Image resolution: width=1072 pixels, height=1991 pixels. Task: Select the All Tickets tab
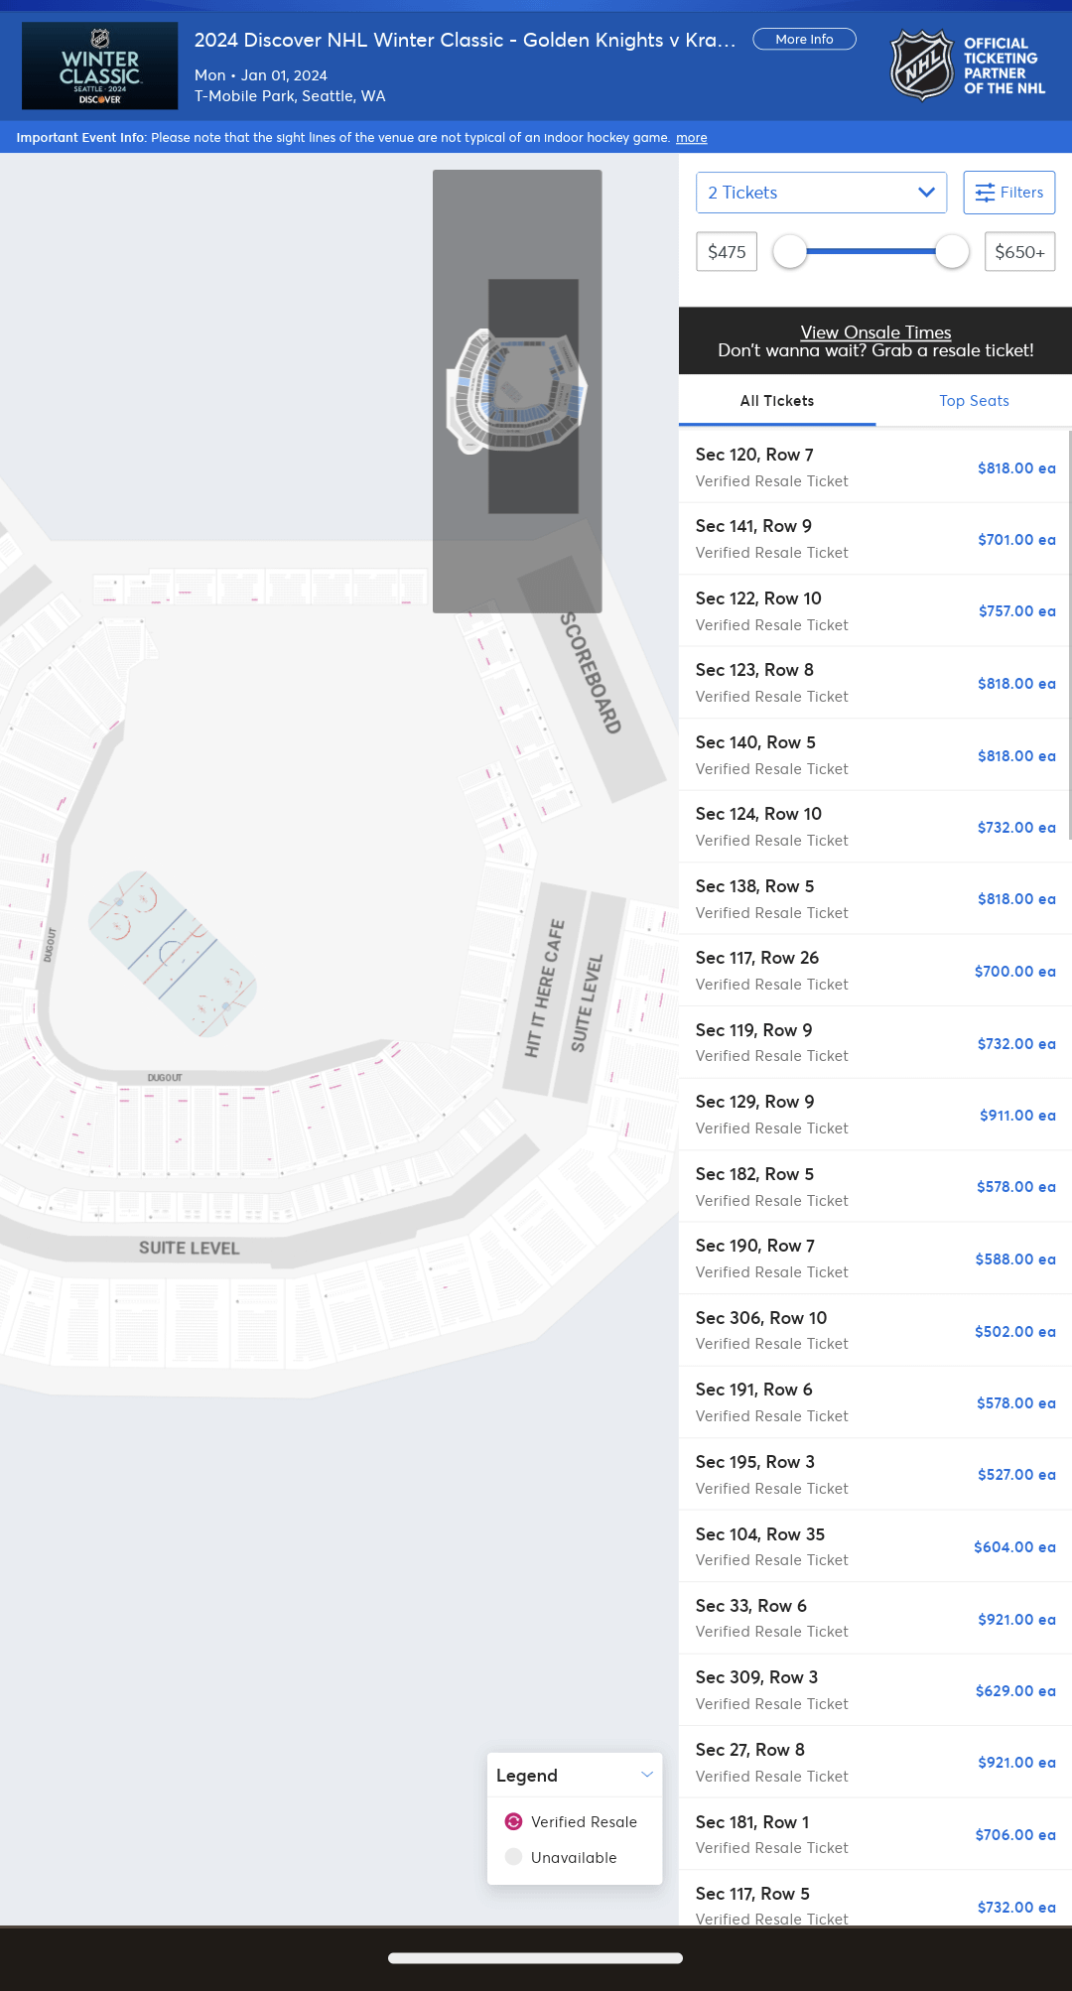pos(777,401)
